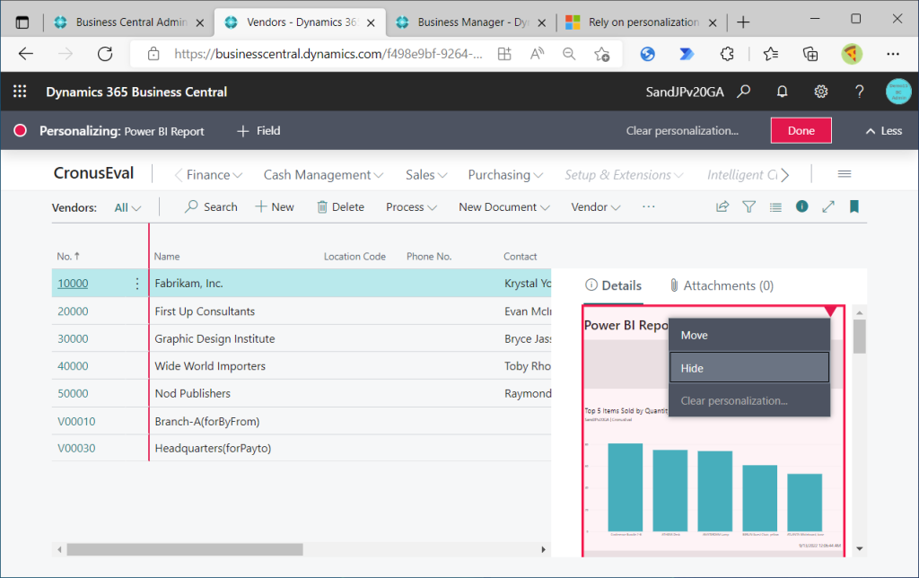This screenshot has width=919, height=578.
Task: Open the notifications bell icon
Action: click(x=782, y=92)
